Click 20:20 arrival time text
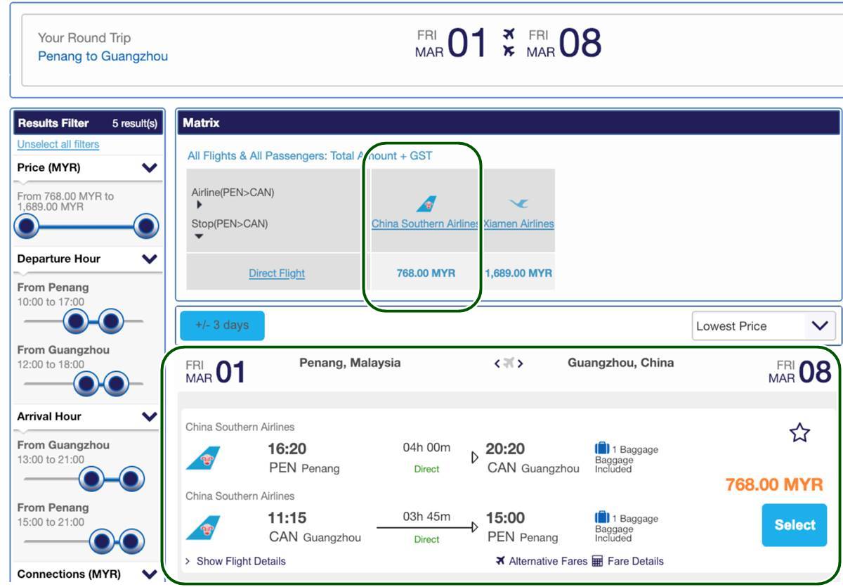The width and height of the screenshot is (843, 587). click(505, 449)
